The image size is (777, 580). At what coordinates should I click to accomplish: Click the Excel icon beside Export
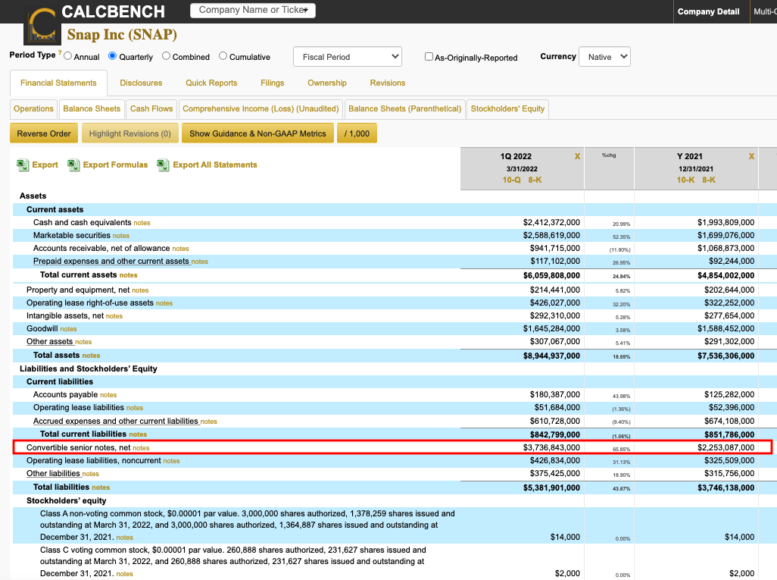[23, 165]
